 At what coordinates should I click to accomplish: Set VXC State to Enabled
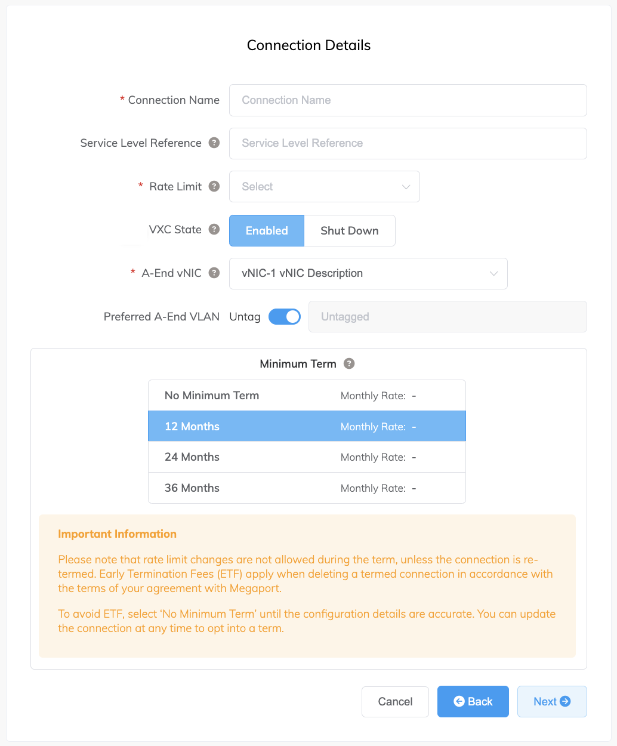(267, 231)
